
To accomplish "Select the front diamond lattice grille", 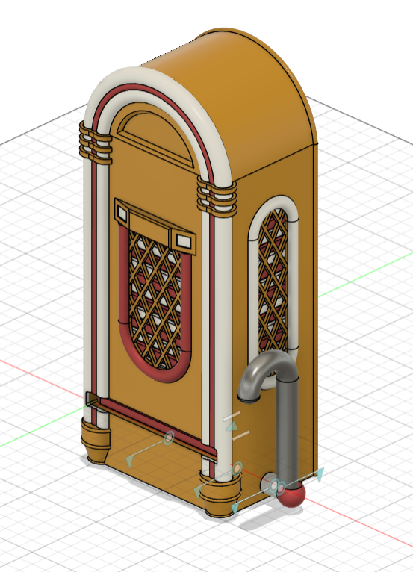I will point(155,299).
